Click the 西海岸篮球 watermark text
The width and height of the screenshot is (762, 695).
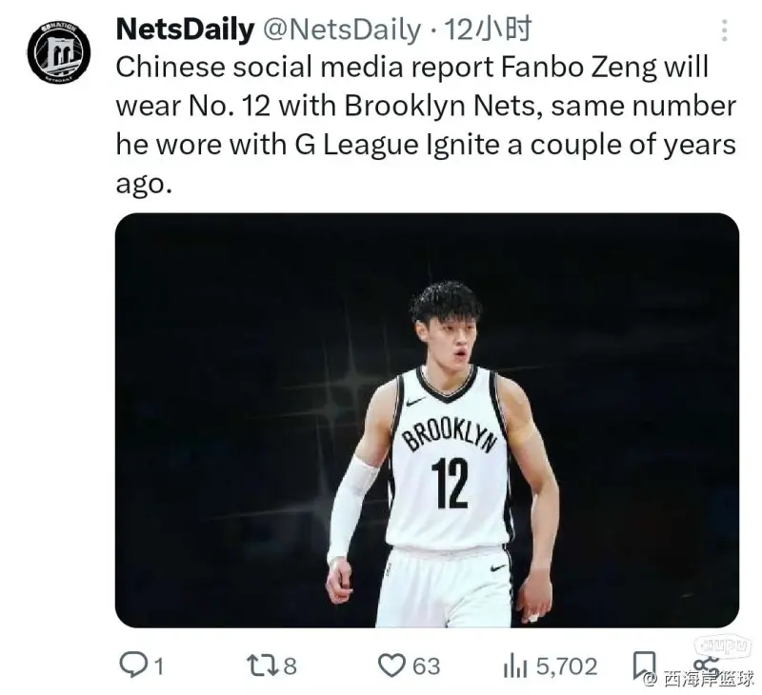tap(709, 679)
